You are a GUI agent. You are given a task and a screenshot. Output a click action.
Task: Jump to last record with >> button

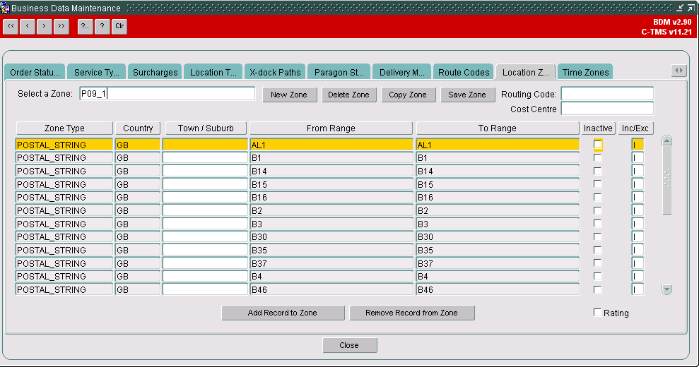click(x=61, y=26)
